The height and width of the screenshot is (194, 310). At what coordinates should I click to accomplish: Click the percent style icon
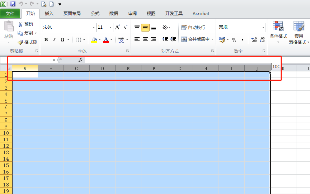pos(234,40)
